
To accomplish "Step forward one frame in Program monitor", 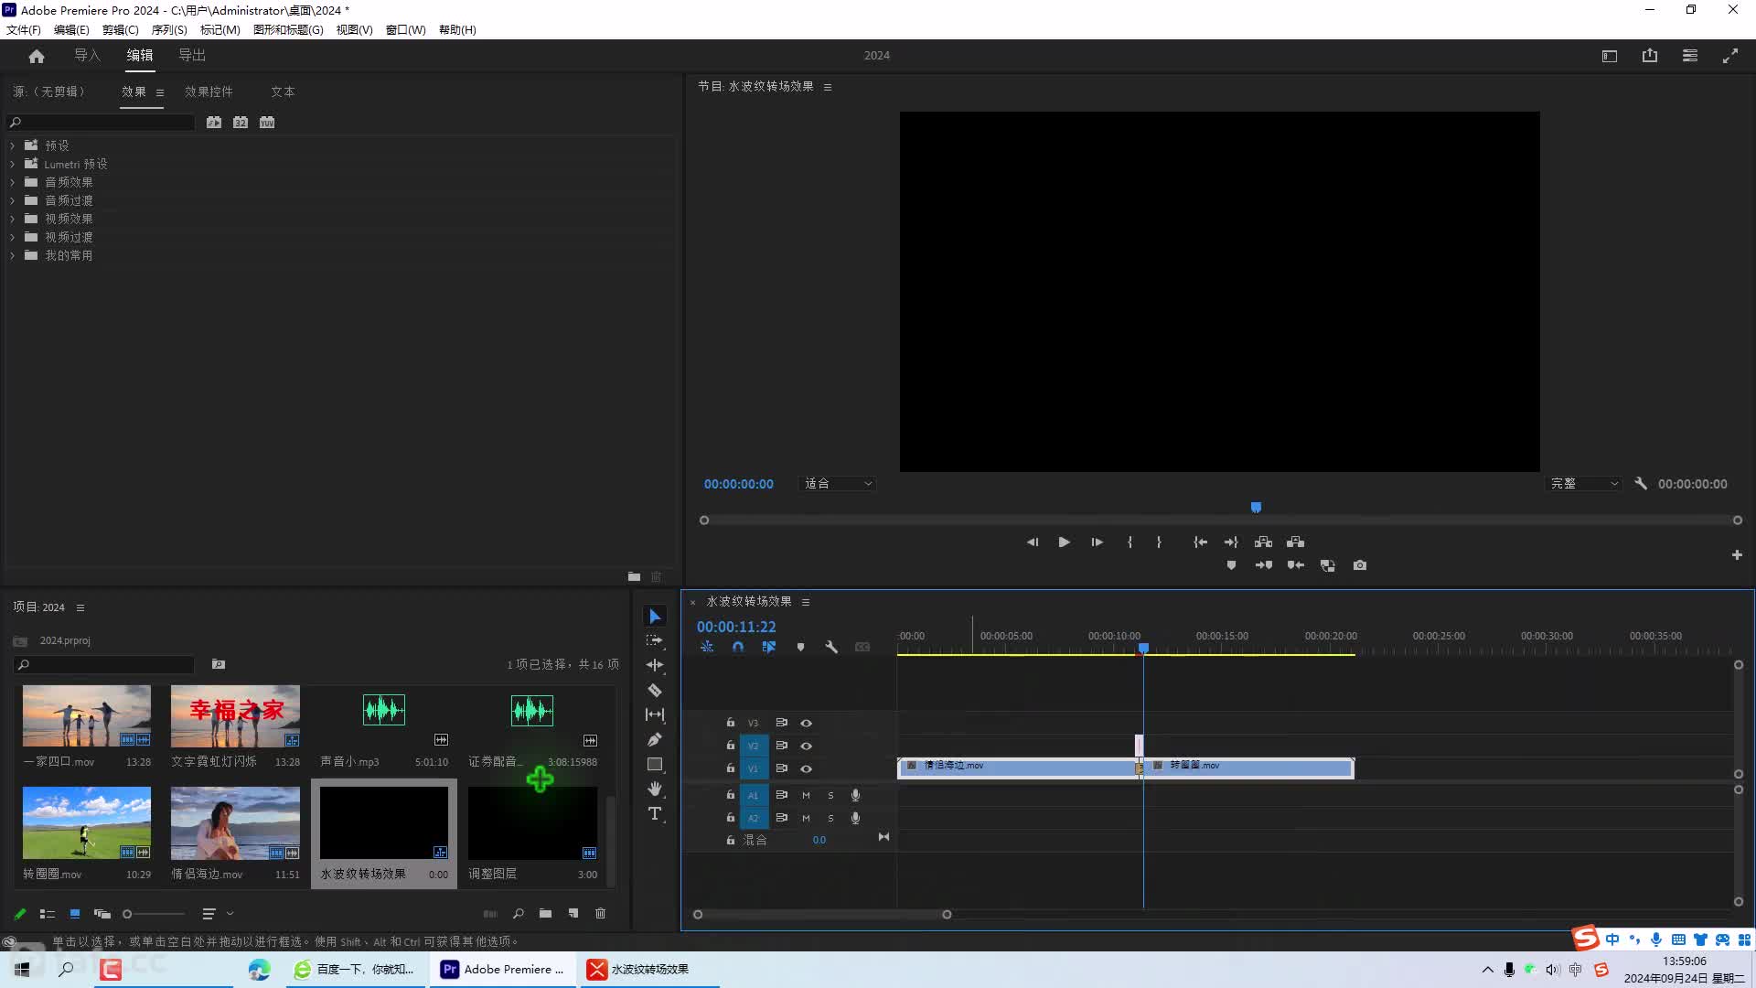I will pos(1097,542).
